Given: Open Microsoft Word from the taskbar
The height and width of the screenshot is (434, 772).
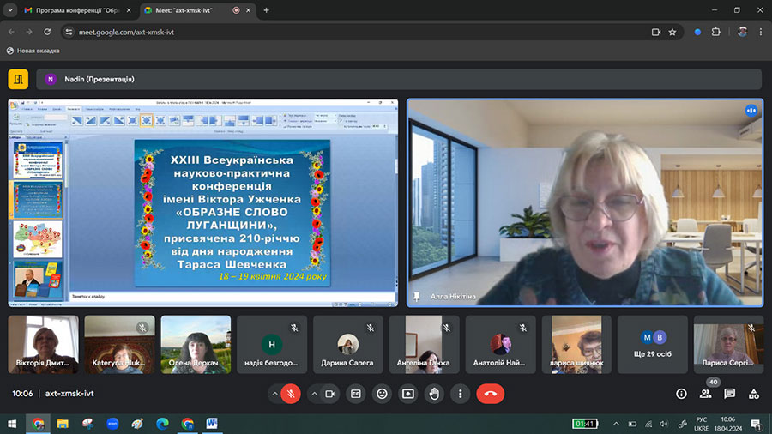Looking at the screenshot, I should (212, 424).
